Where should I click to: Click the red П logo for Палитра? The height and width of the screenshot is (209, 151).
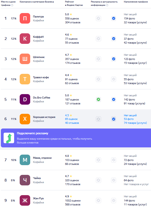coord(25,18)
